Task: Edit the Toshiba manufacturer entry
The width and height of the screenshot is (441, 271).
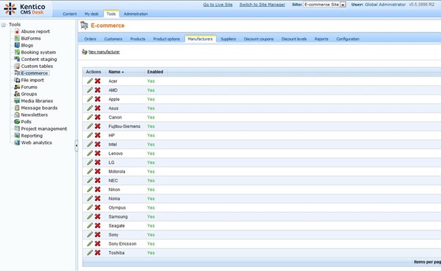Action: pyautogui.click(x=90, y=253)
